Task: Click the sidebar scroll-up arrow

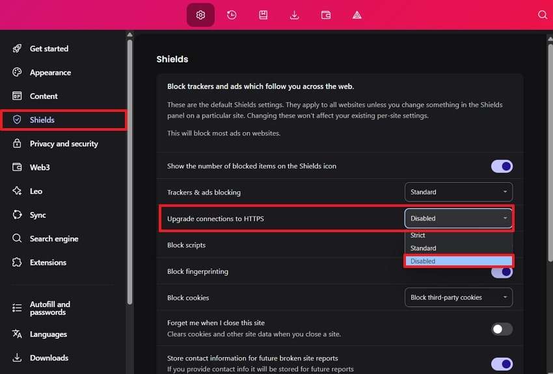Action: click(x=129, y=34)
